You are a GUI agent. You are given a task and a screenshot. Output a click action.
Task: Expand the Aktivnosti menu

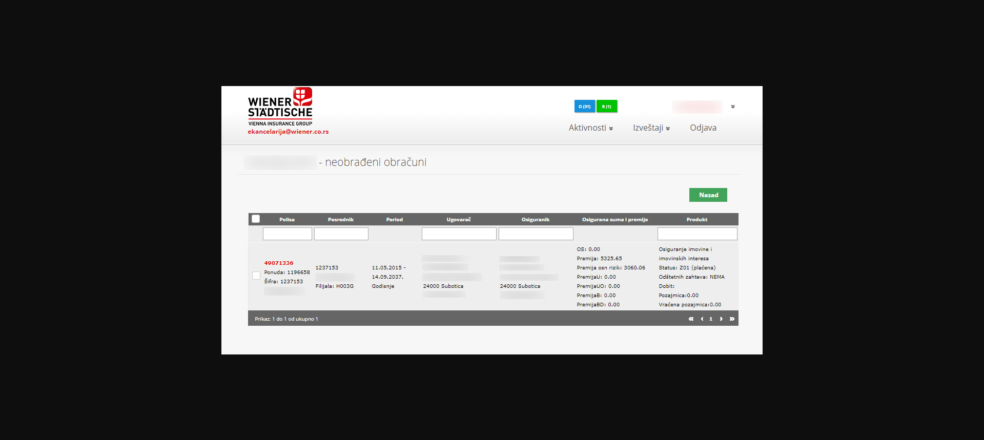590,128
